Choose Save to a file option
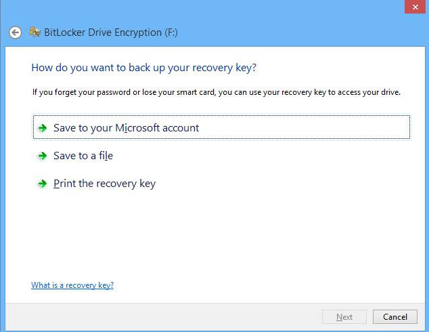Screen dimensions: 429x332 (83, 156)
